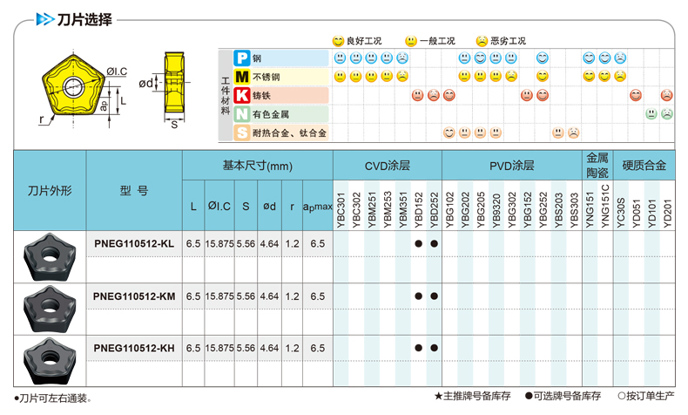Click the red happy face under YD051
688x415 pixels.
point(636,95)
